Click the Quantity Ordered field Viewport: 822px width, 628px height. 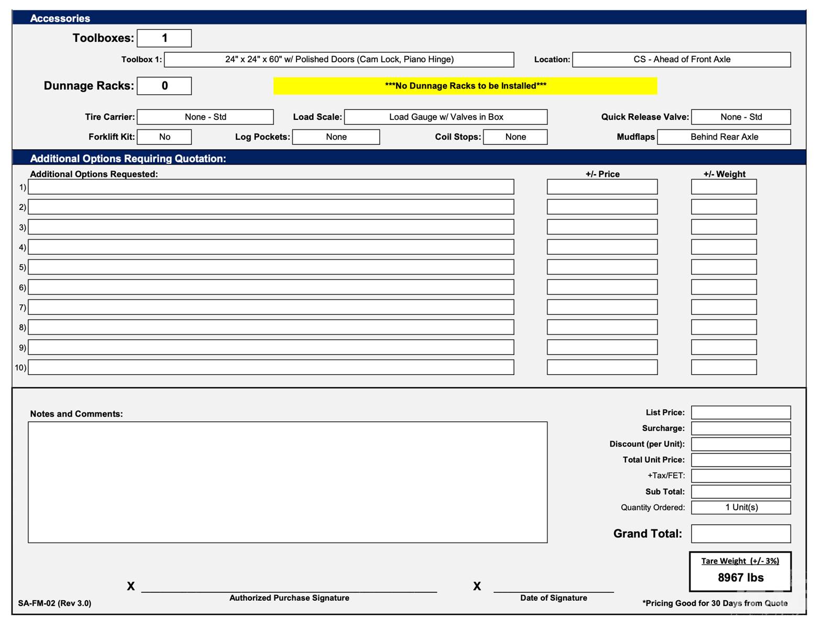[x=740, y=508]
